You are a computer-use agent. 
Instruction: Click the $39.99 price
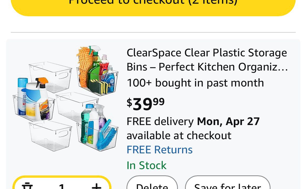tap(146, 103)
